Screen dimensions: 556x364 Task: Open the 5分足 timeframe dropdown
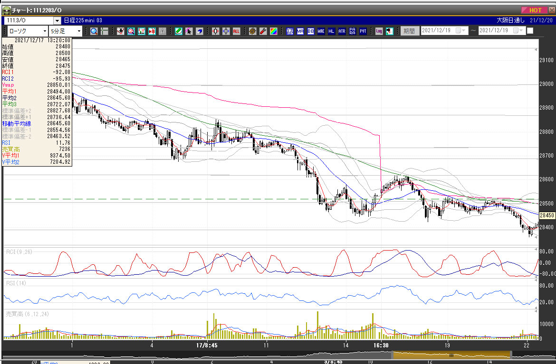click(79, 31)
